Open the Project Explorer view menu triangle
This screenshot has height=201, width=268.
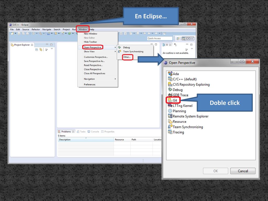coord(52,49)
